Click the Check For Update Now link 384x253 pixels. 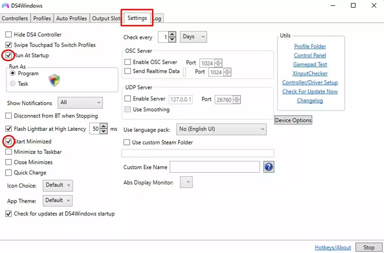pos(310,91)
